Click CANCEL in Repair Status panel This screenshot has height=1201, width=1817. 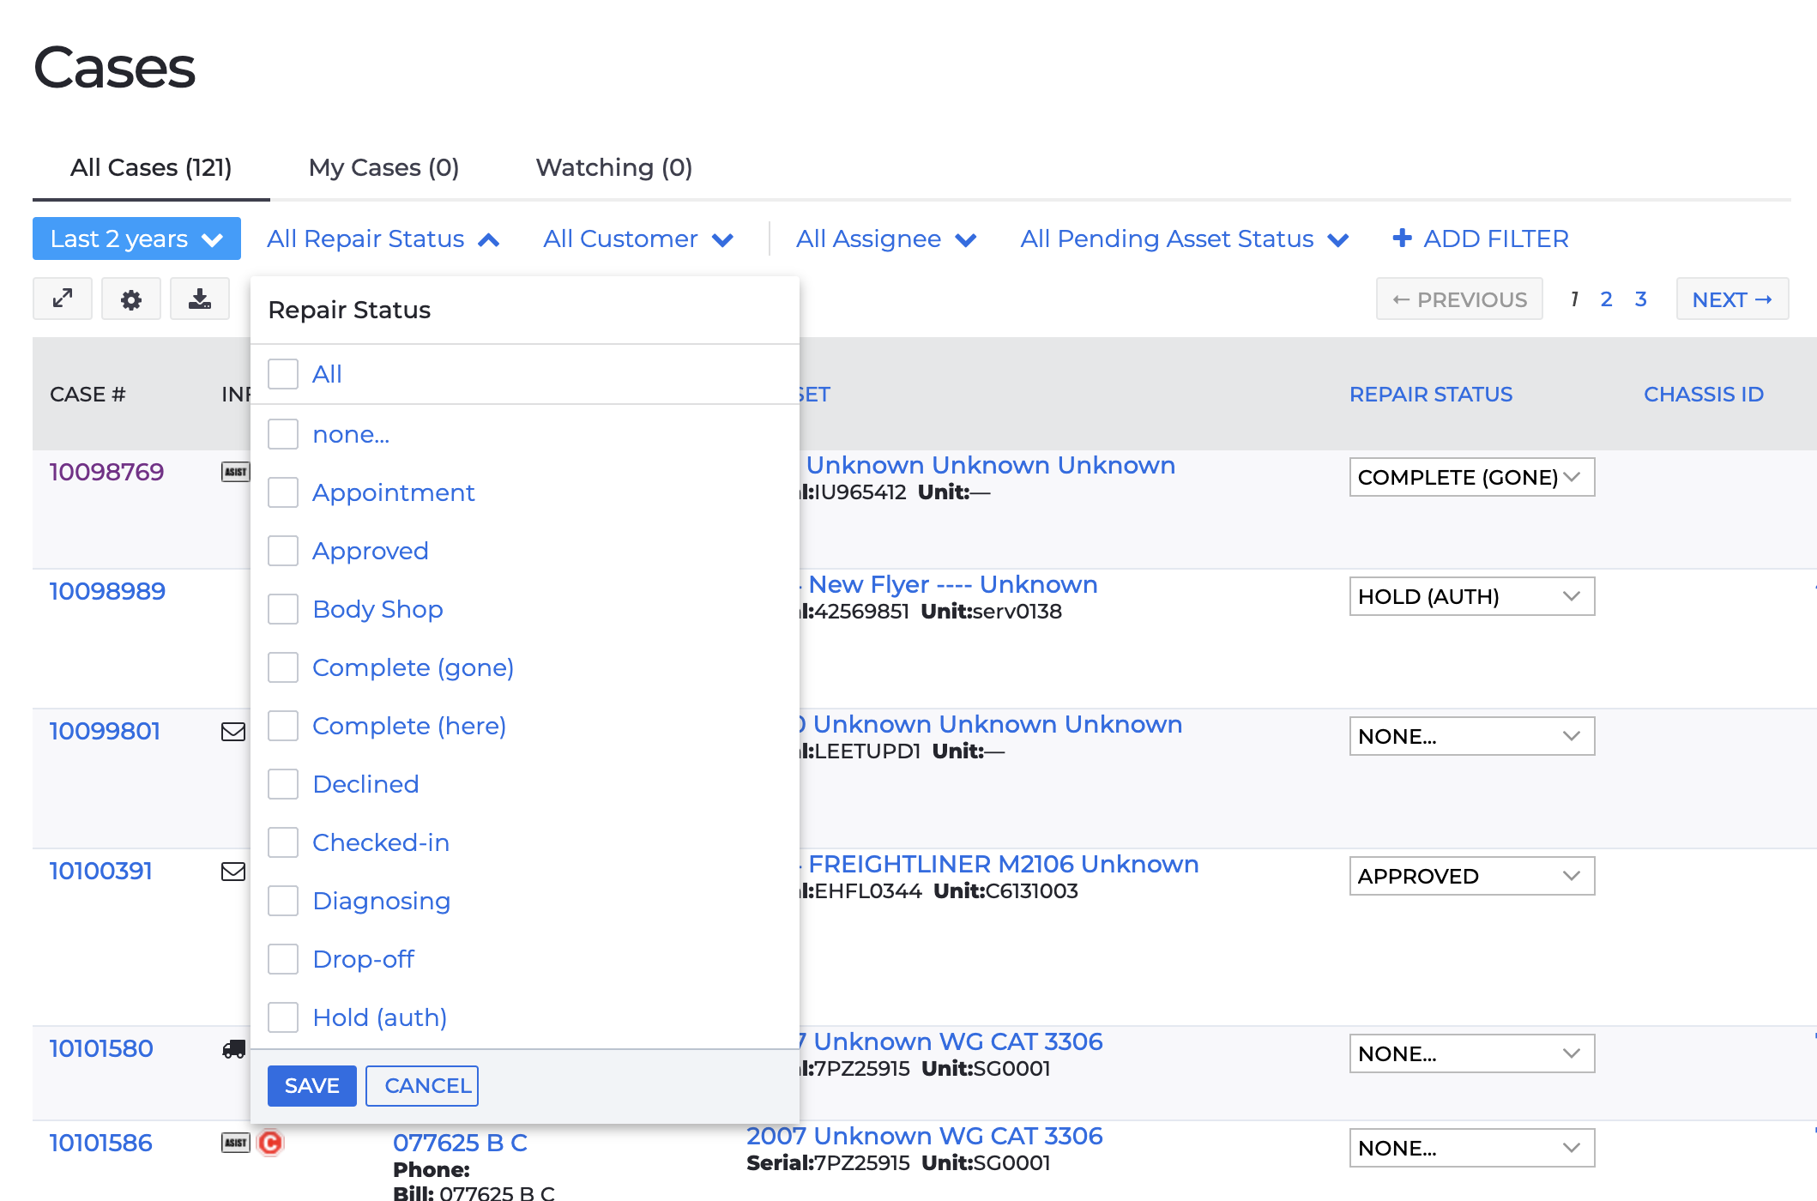422,1086
